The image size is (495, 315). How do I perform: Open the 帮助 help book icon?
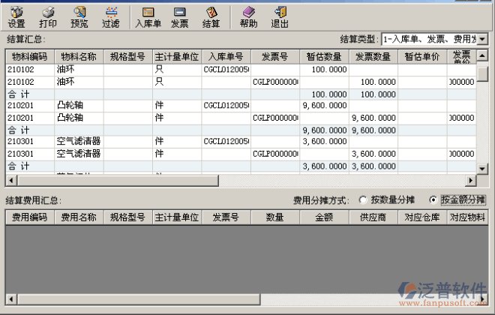point(248,17)
